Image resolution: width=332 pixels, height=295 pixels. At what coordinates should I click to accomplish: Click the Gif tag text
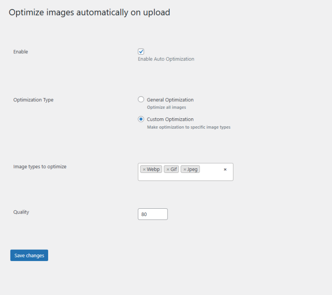(174, 170)
